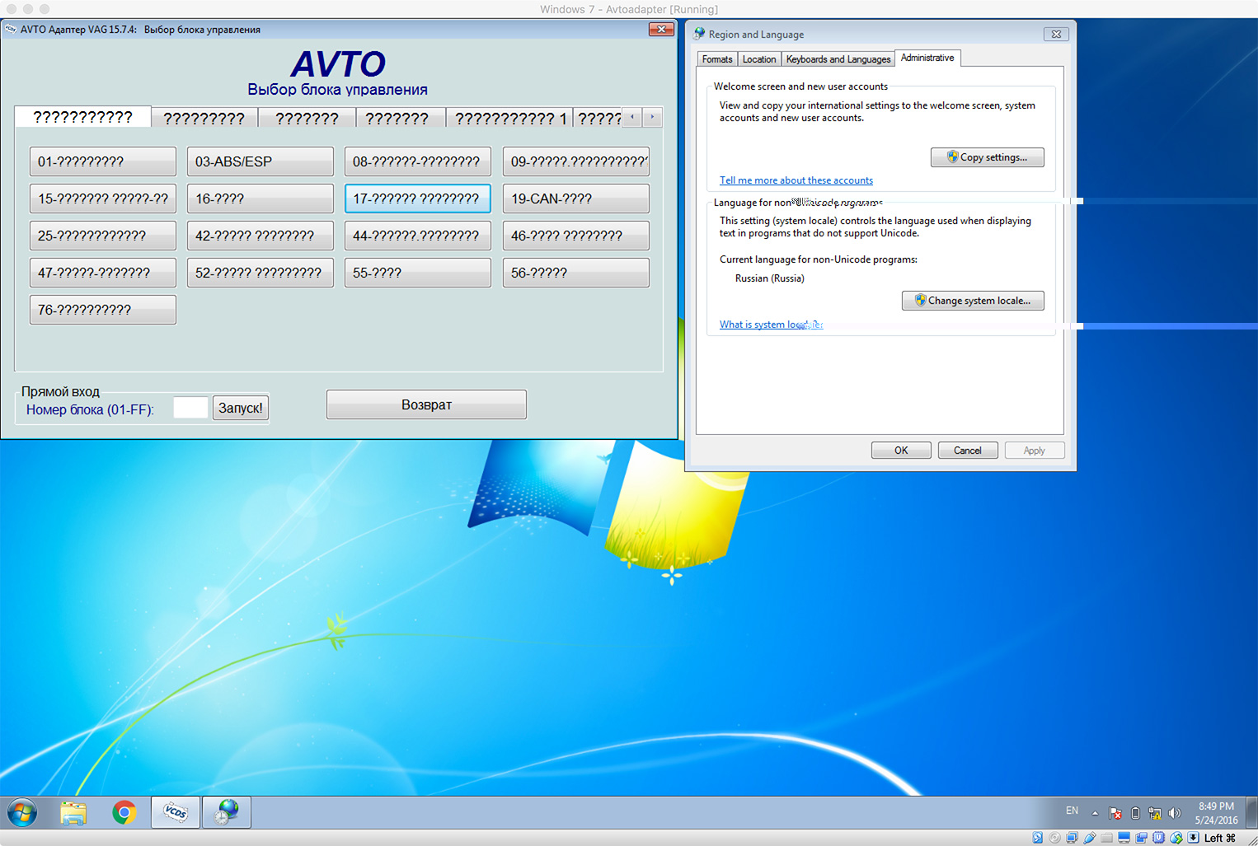Switch to the Keyboards and Languages tab
The width and height of the screenshot is (1258, 846).
(x=838, y=59)
